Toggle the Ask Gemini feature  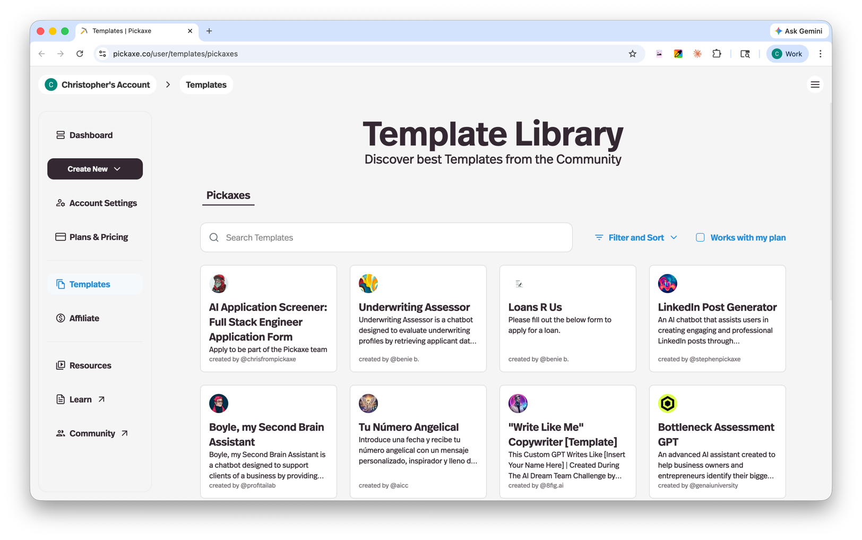pos(799,31)
